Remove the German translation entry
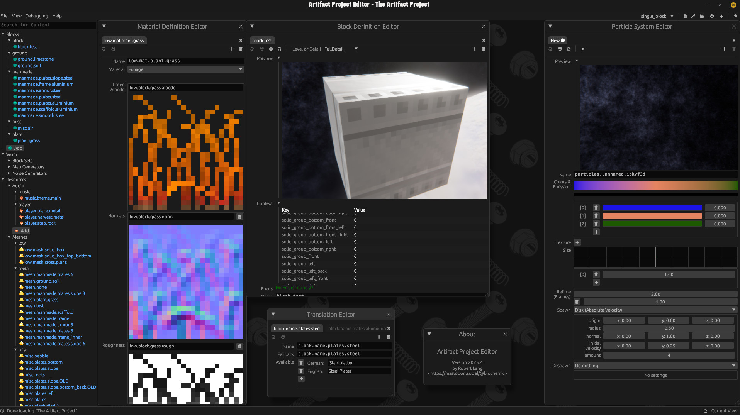740x415 pixels. pos(301,363)
